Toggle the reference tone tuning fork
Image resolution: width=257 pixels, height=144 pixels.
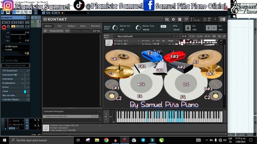208,28
